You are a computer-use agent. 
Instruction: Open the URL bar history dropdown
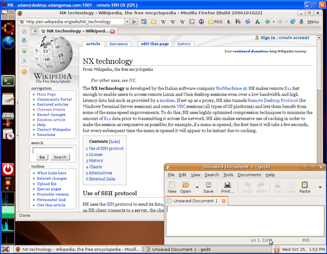[x=127, y=22]
